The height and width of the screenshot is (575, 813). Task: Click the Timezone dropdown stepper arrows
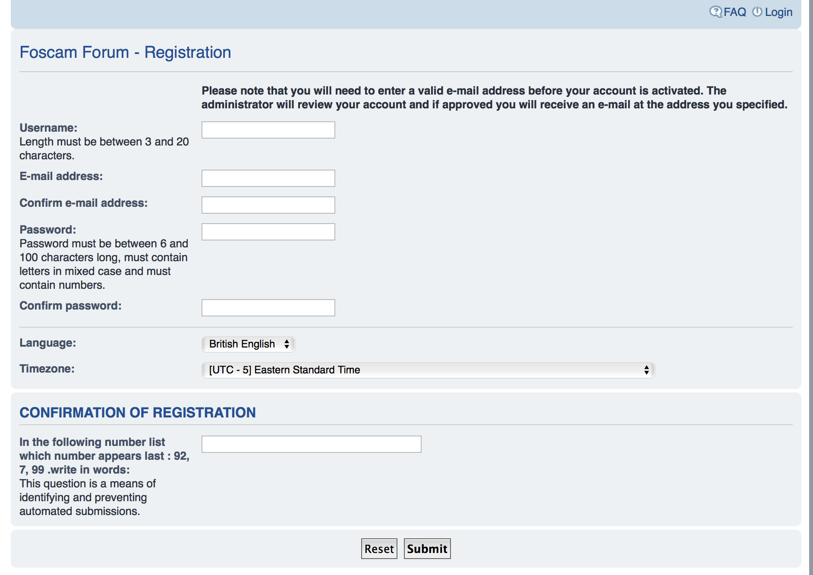(x=646, y=370)
